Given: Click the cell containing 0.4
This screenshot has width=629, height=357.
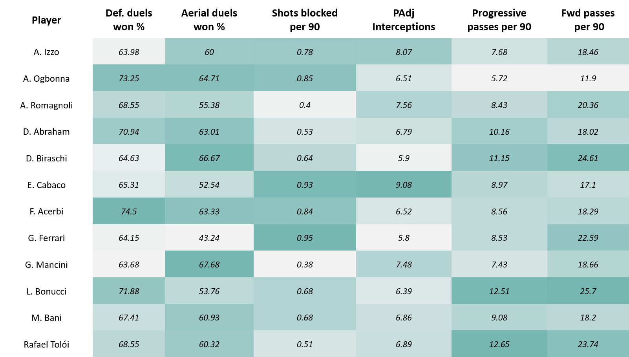Looking at the screenshot, I should pyautogui.click(x=305, y=105).
